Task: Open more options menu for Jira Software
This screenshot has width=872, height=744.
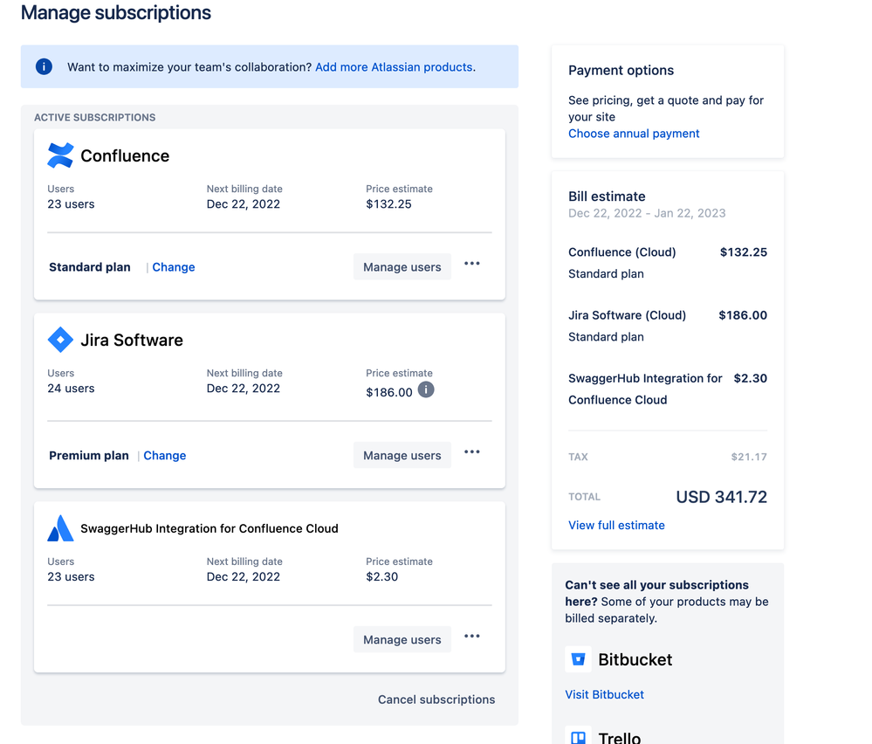Action: (x=472, y=451)
